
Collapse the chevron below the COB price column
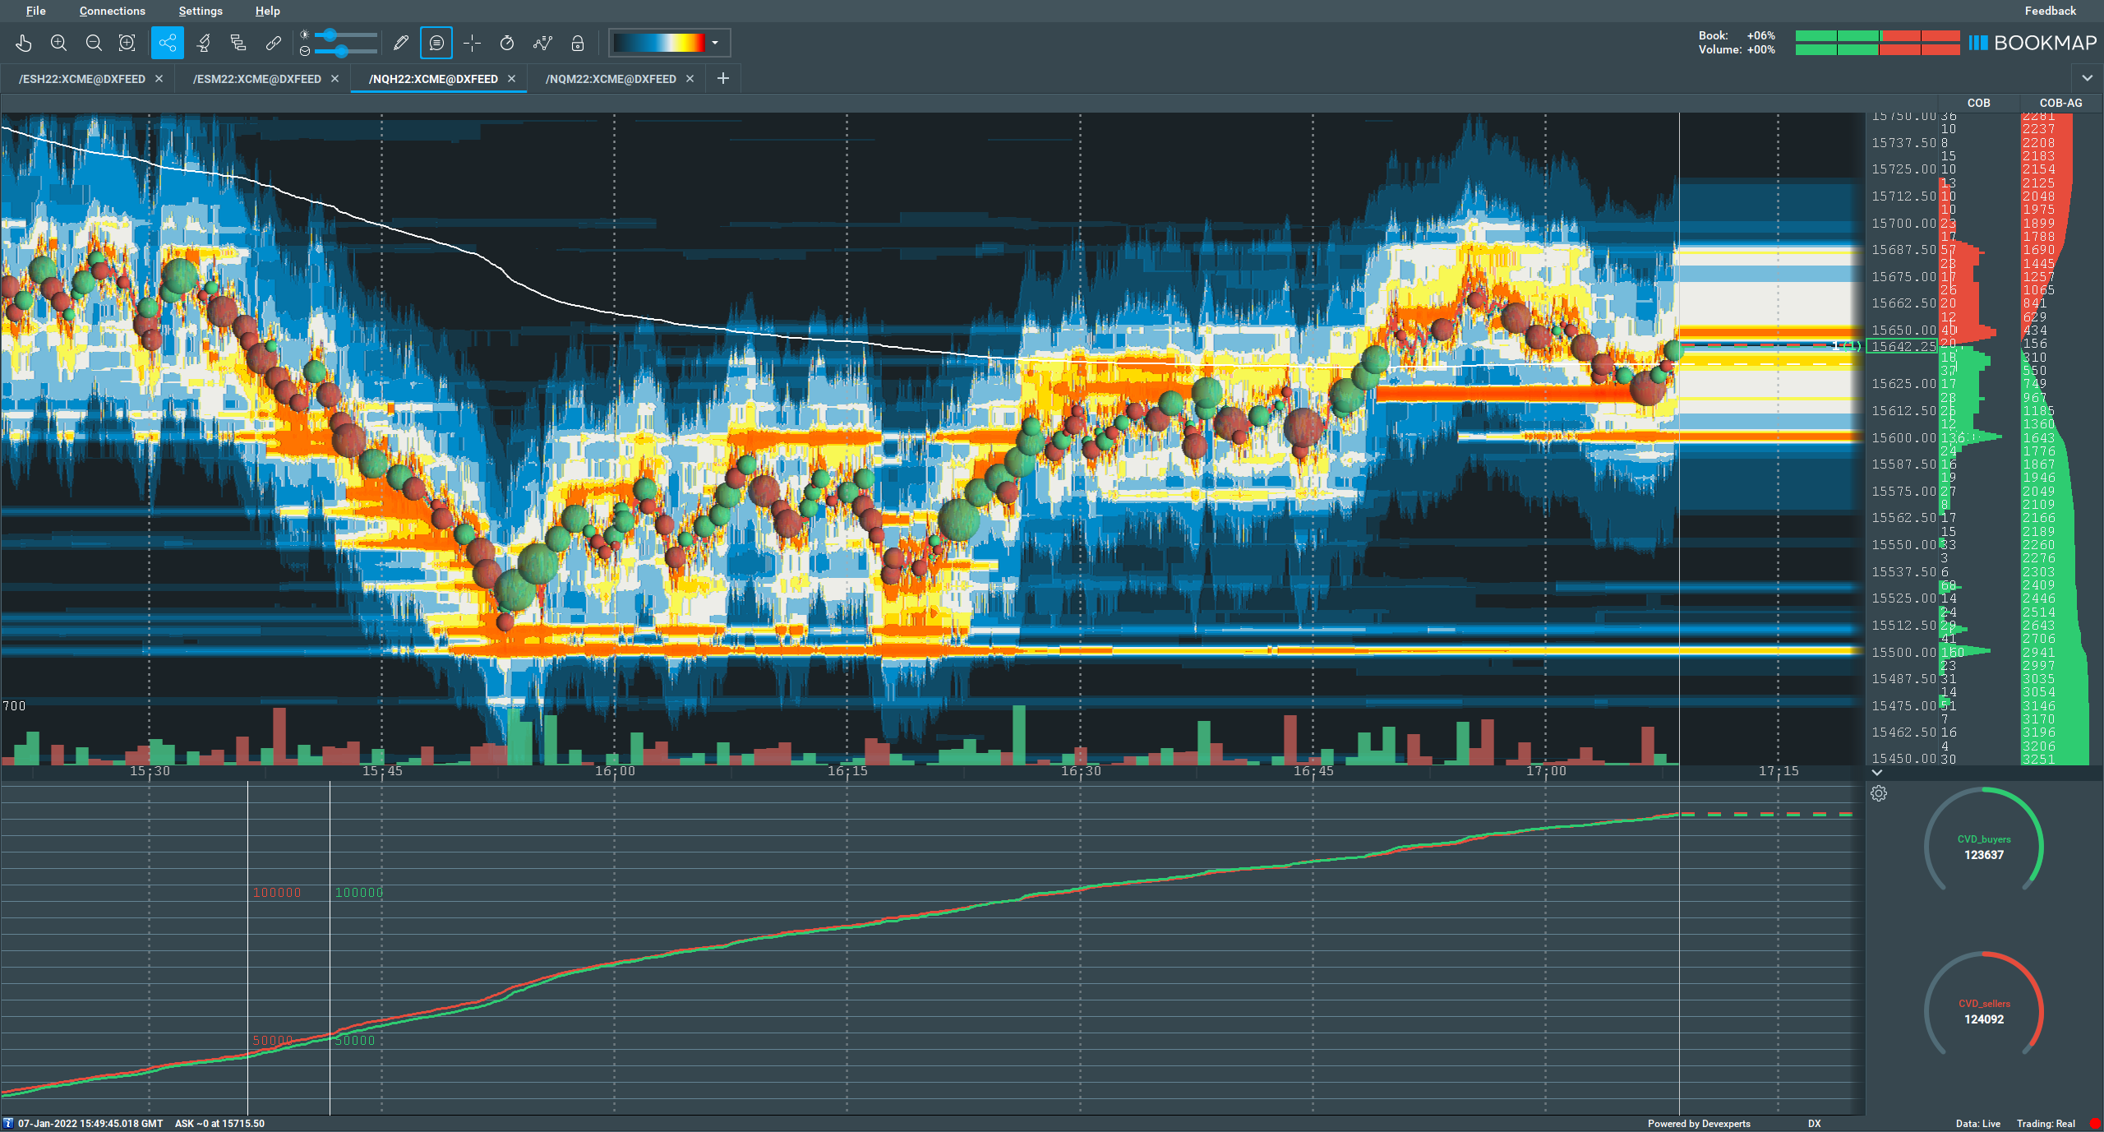[1877, 773]
